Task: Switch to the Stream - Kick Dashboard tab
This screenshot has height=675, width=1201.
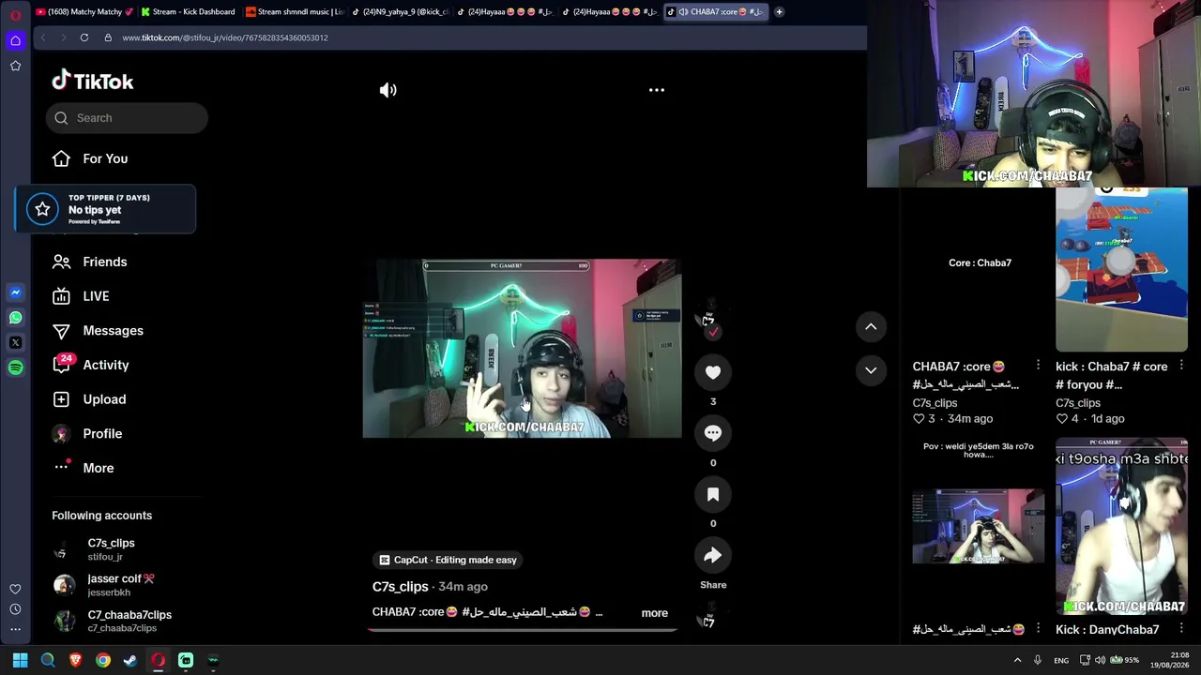Action: 188,12
